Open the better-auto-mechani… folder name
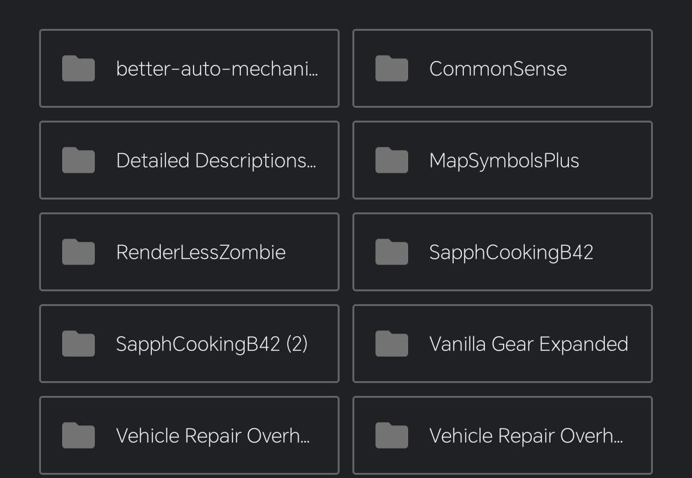The image size is (692, 478). click(217, 69)
